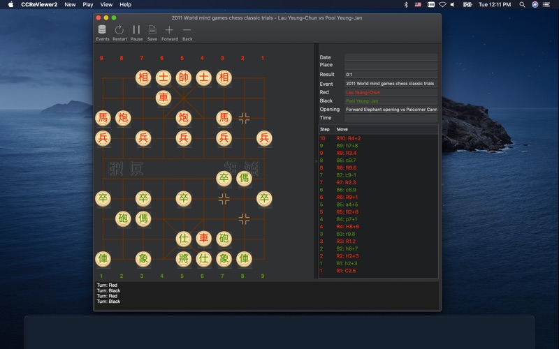
Task: Open Siri from the menu bar
Action: (x=535, y=4)
